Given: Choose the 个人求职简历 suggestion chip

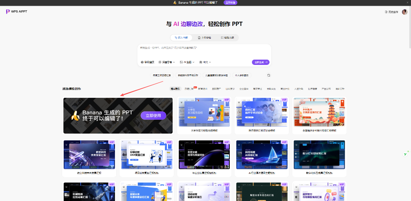Looking at the screenshot, I should click(242, 75).
